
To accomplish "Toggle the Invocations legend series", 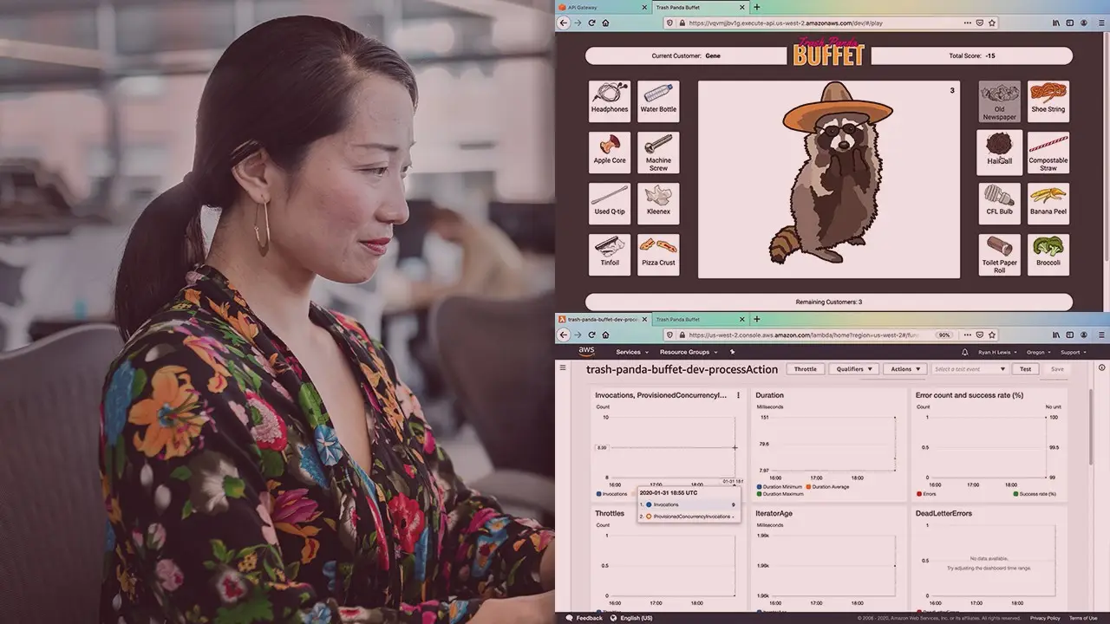I will click(x=611, y=494).
